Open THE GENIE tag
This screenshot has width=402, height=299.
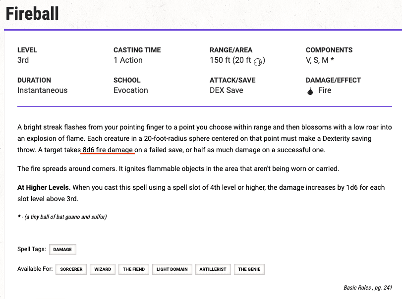point(249,269)
